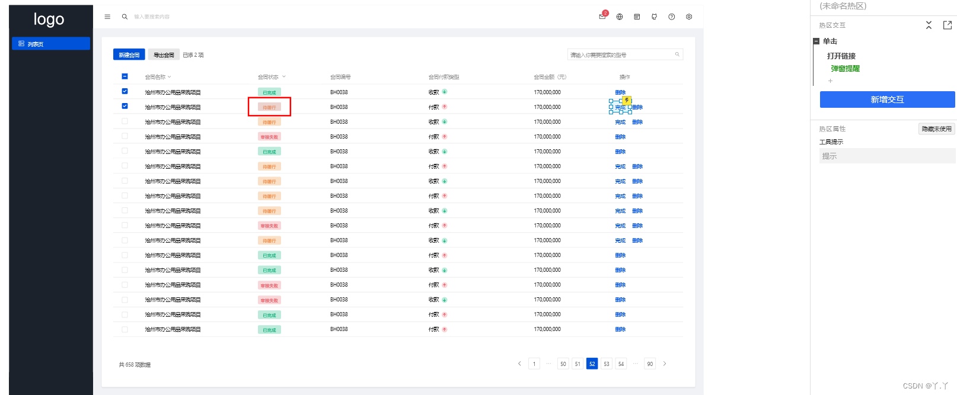The width and height of the screenshot is (957, 395).
Task: Focus the contract number search field
Action: point(625,54)
